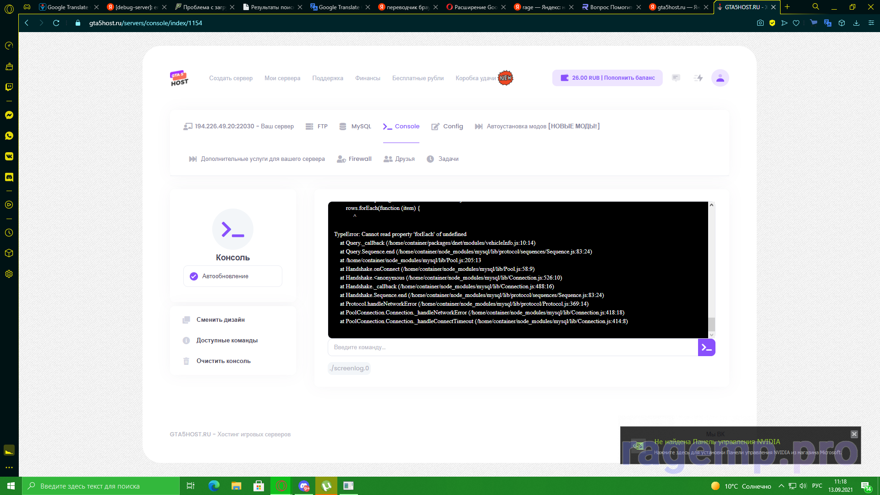This screenshot has width=880, height=495.
Task: Click the browser address bar
Action: [x=412, y=23]
